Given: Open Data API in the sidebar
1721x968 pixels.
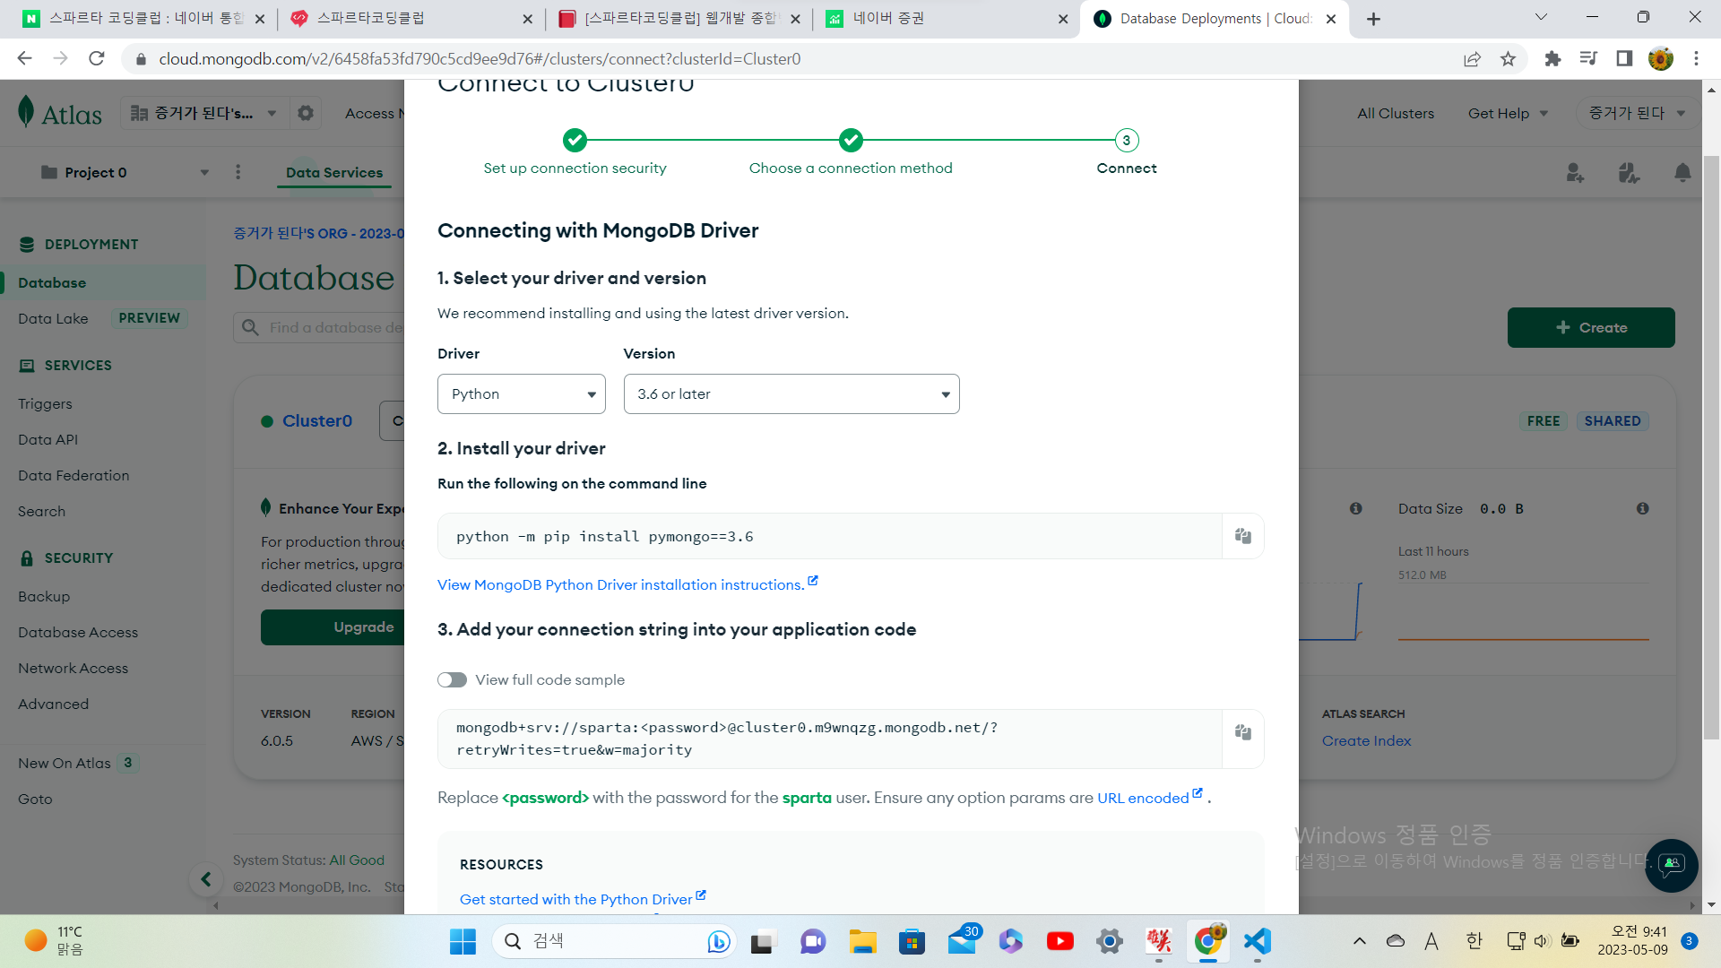Looking at the screenshot, I should [48, 440].
